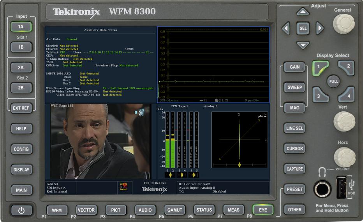Click audio level bar for channel 1

click(167, 140)
